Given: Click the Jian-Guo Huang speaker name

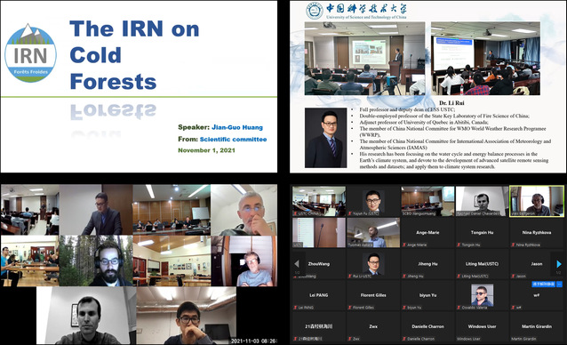Looking at the screenshot, I should pos(237,127).
